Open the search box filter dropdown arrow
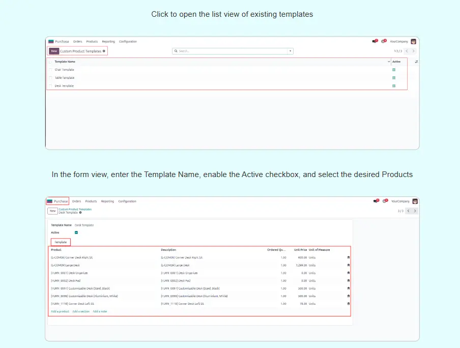460x348 pixels. click(x=290, y=51)
